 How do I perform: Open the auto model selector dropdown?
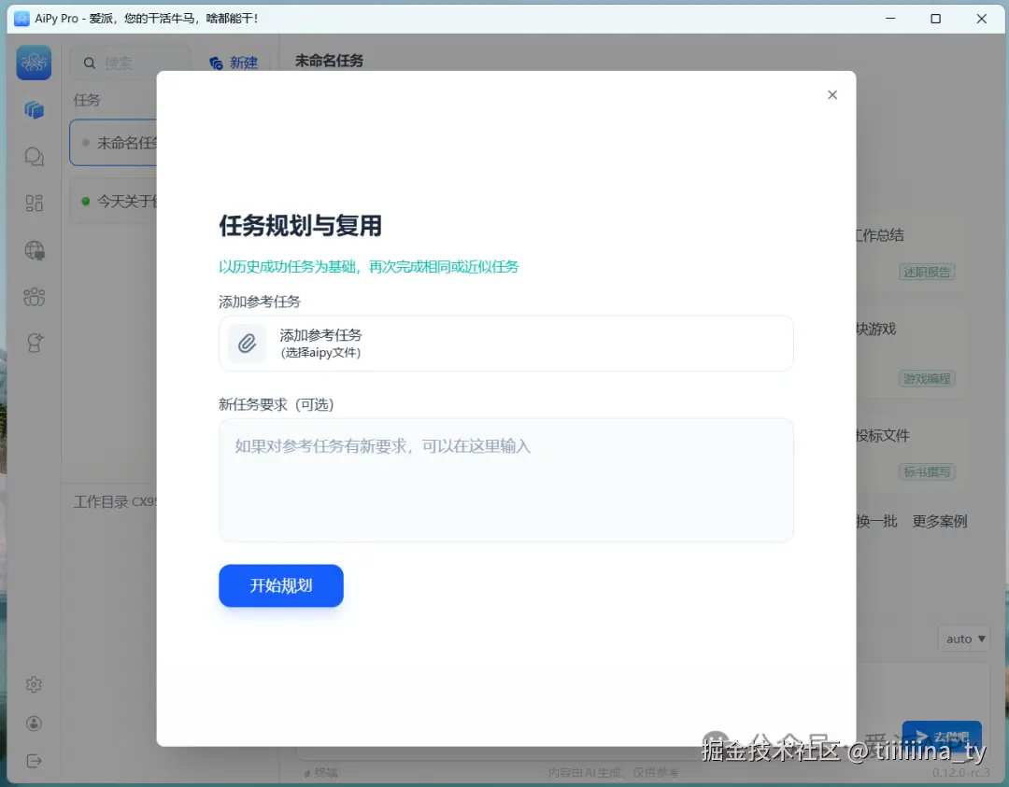click(963, 639)
